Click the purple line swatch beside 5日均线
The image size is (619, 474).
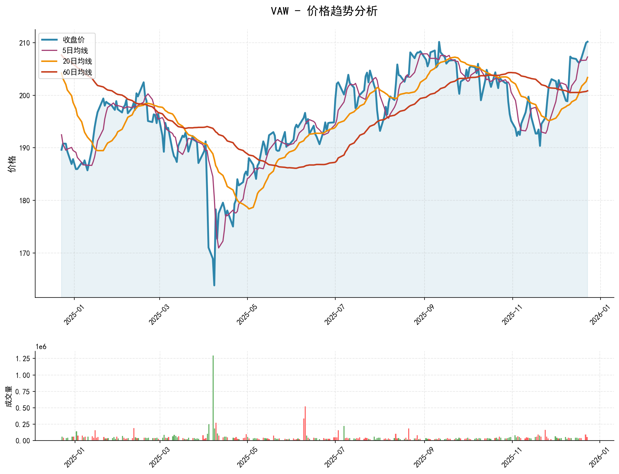49,51
